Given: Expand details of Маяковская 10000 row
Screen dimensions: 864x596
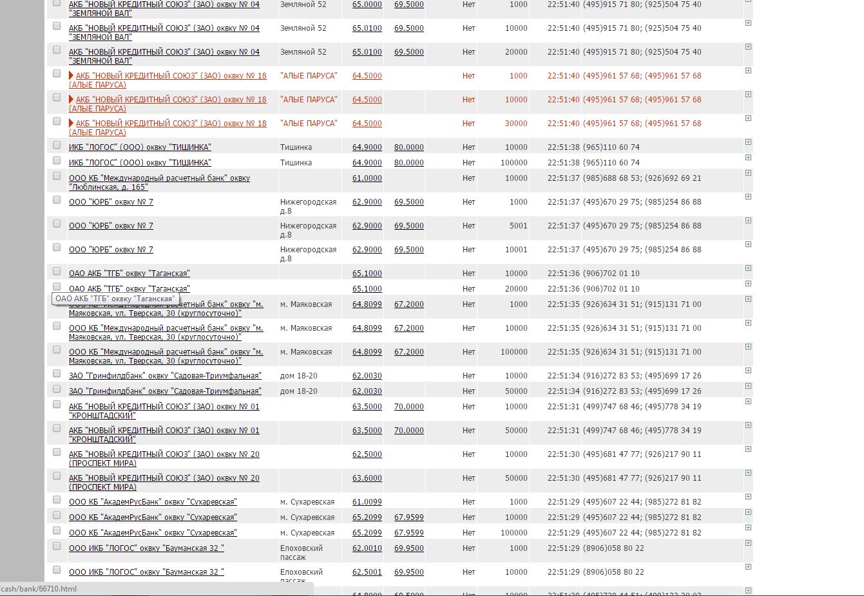Looking at the screenshot, I should point(748,323).
